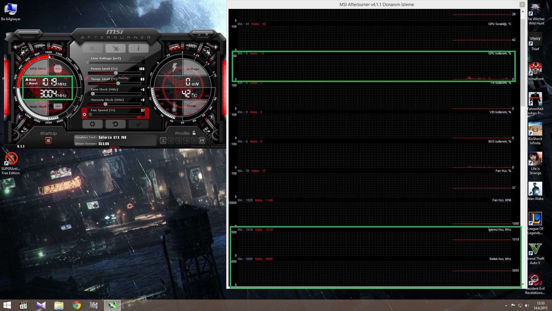Toggle the Profile lock icon
The height and width of the screenshot is (311, 552).
pos(194,133)
